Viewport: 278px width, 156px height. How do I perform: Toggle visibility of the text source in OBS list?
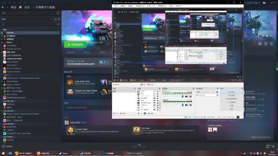154,96
